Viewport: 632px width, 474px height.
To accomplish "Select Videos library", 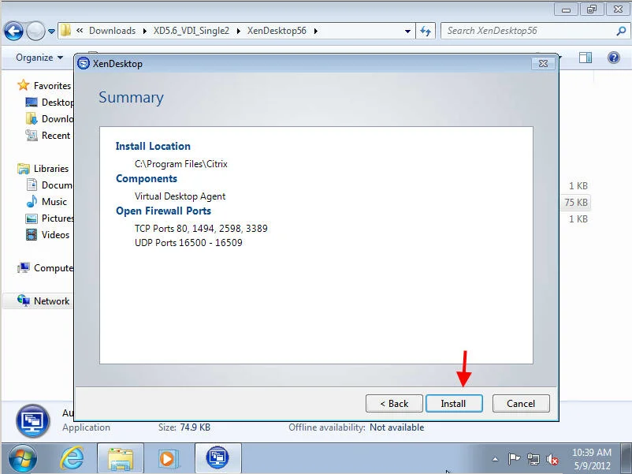I will (x=55, y=234).
